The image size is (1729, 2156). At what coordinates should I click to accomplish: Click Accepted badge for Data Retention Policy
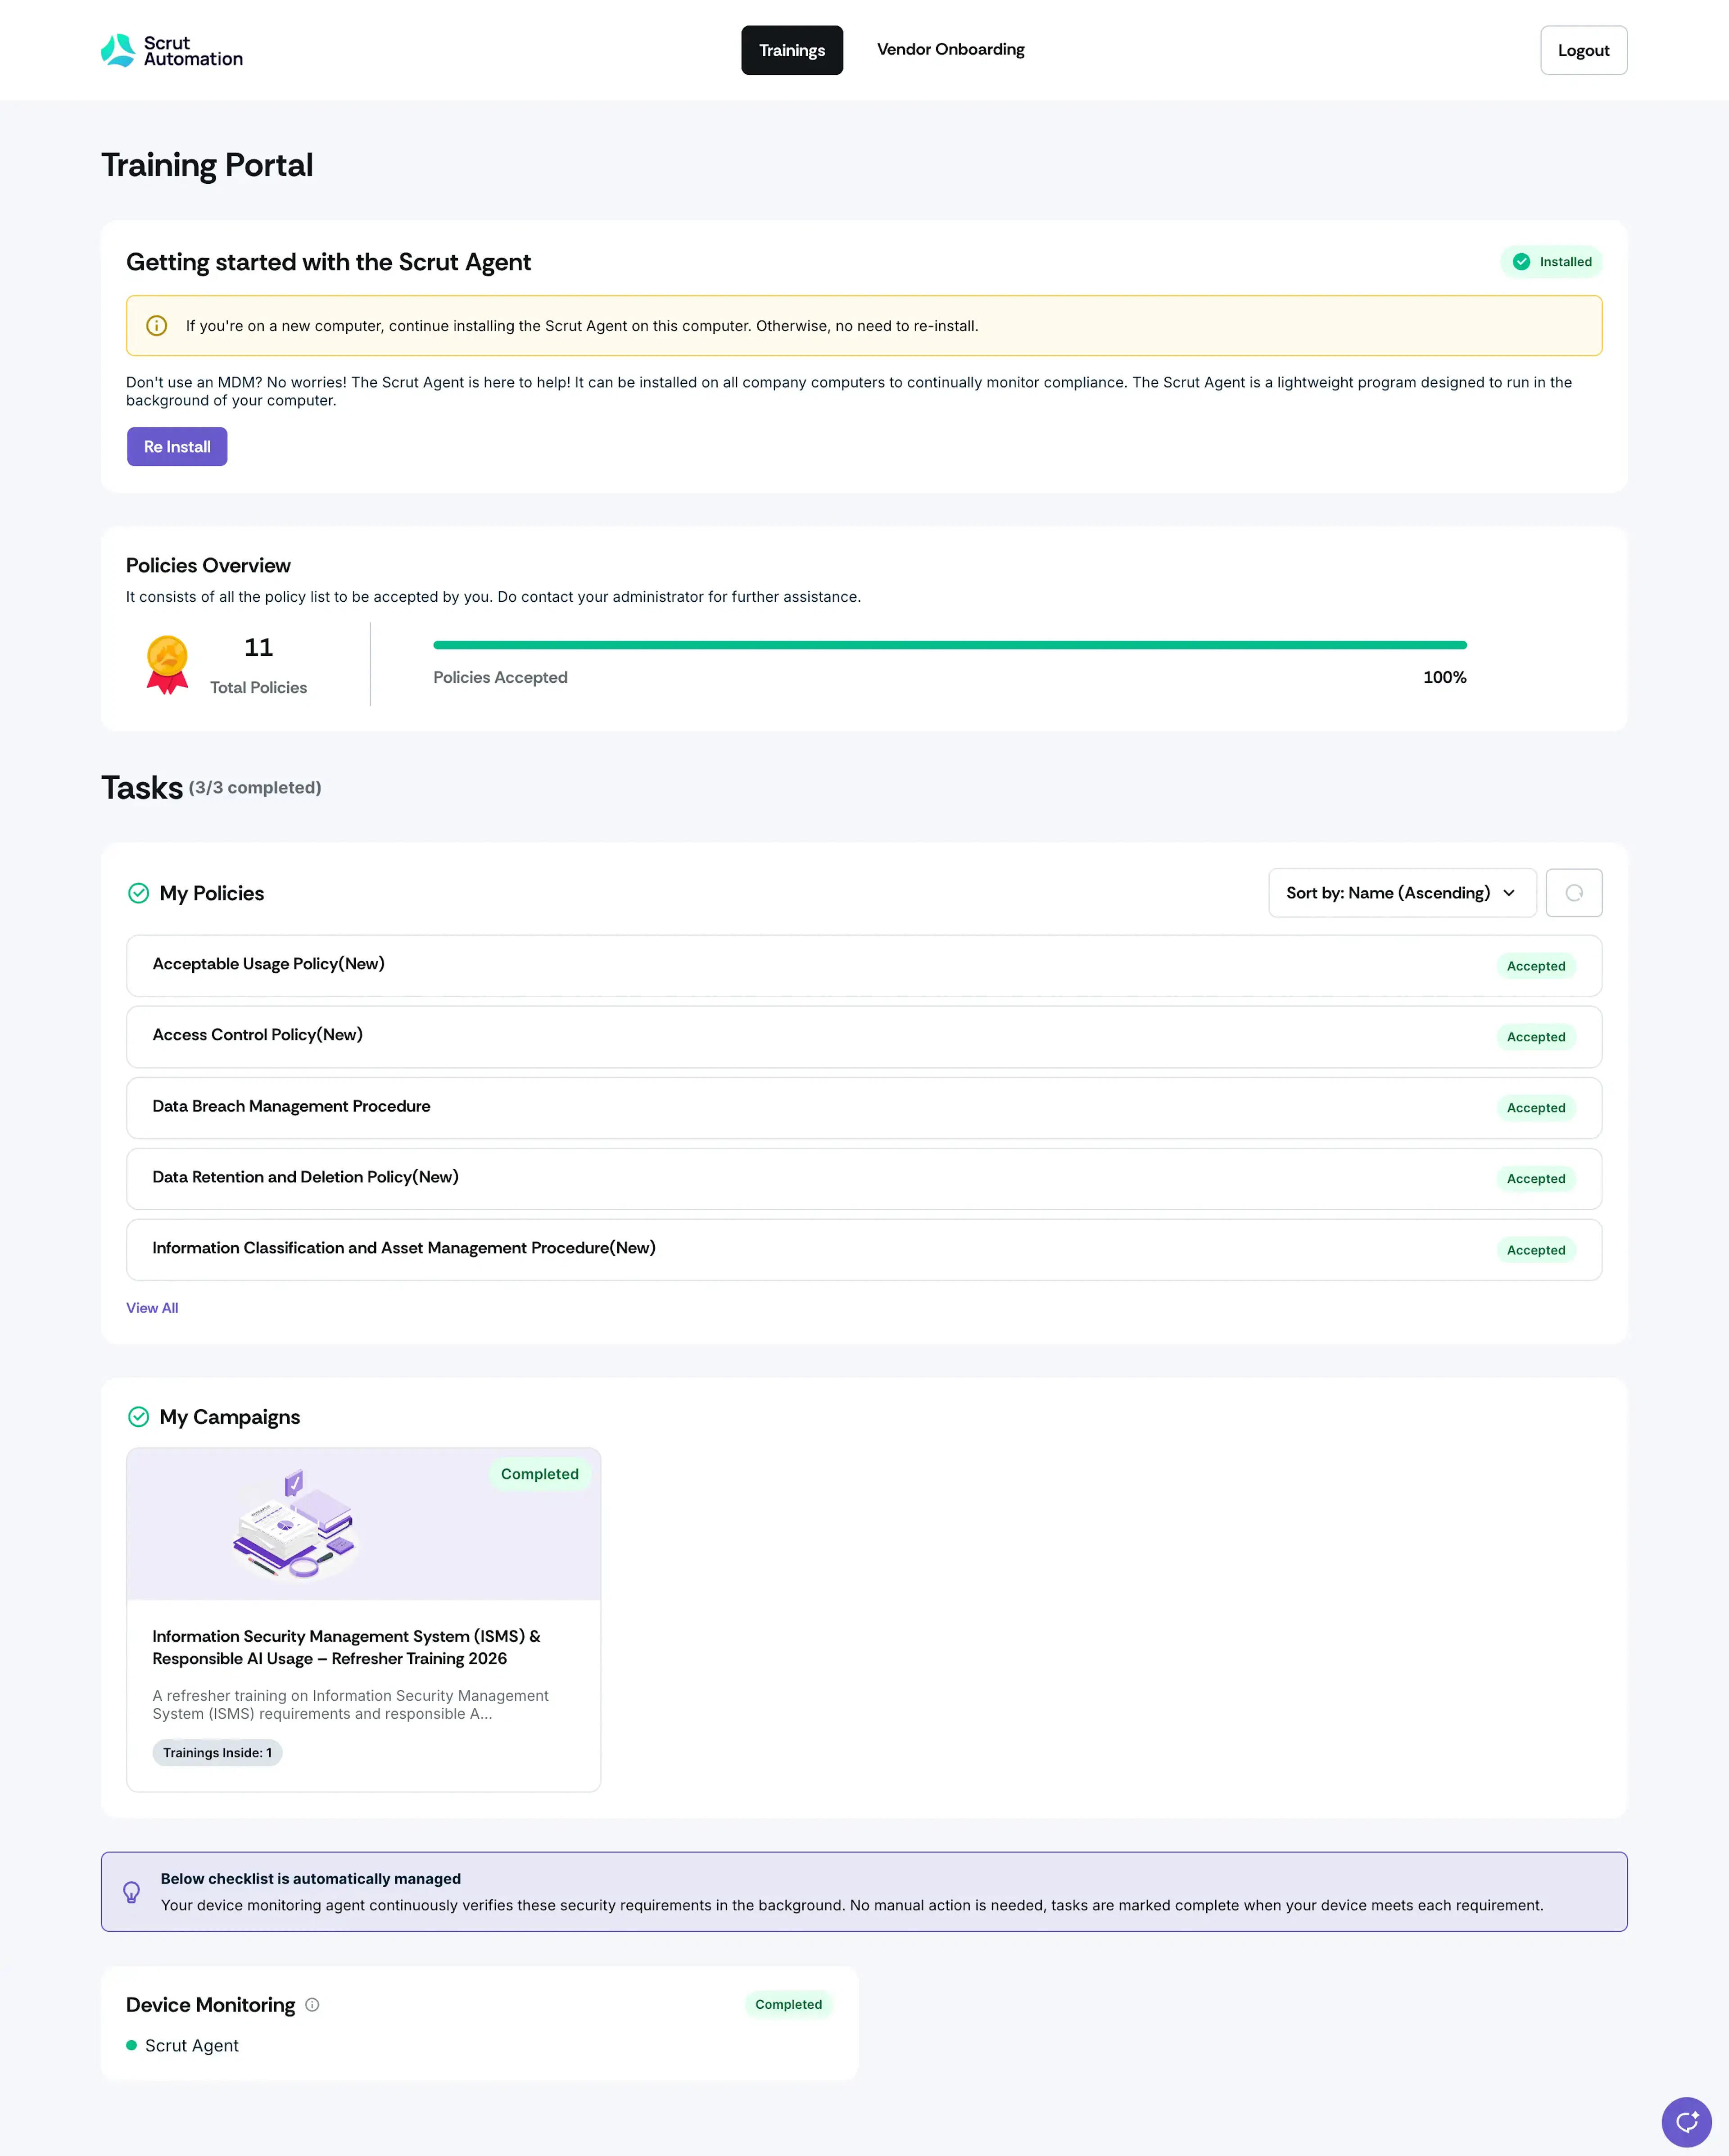click(x=1536, y=1179)
